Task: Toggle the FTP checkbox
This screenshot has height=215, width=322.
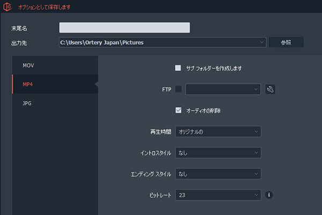Action: coord(178,89)
